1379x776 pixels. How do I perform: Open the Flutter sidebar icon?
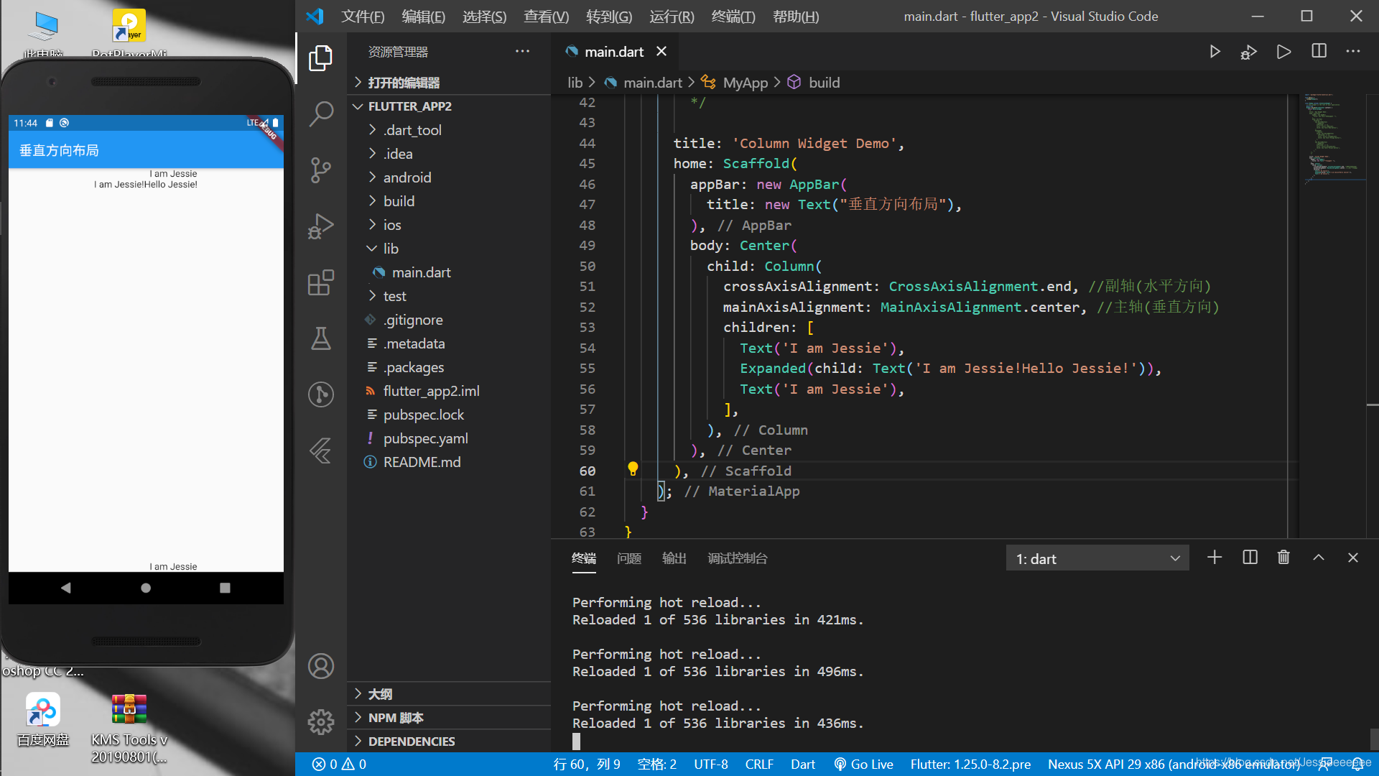(x=320, y=451)
